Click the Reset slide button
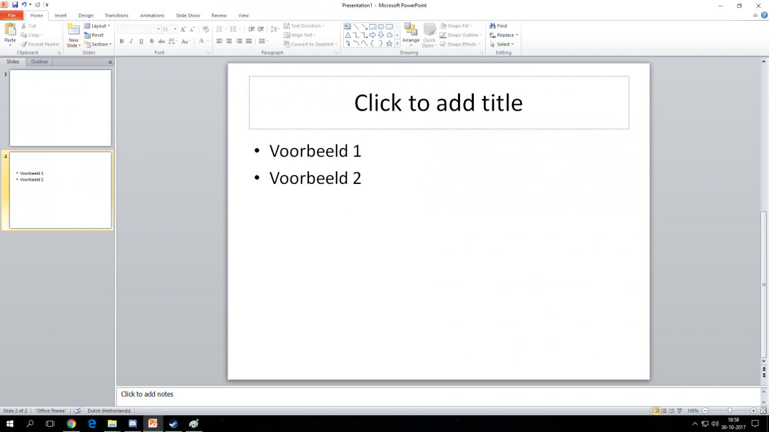769x432 pixels. [x=94, y=35]
